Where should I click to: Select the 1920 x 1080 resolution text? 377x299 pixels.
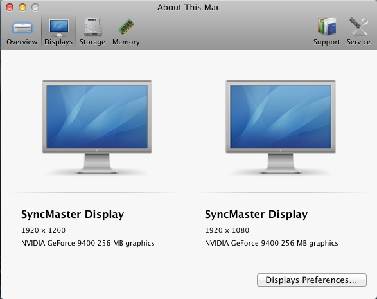(x=227, y=230)
